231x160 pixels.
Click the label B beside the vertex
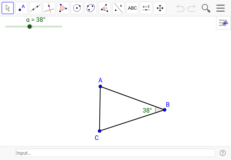coord(168,105)
